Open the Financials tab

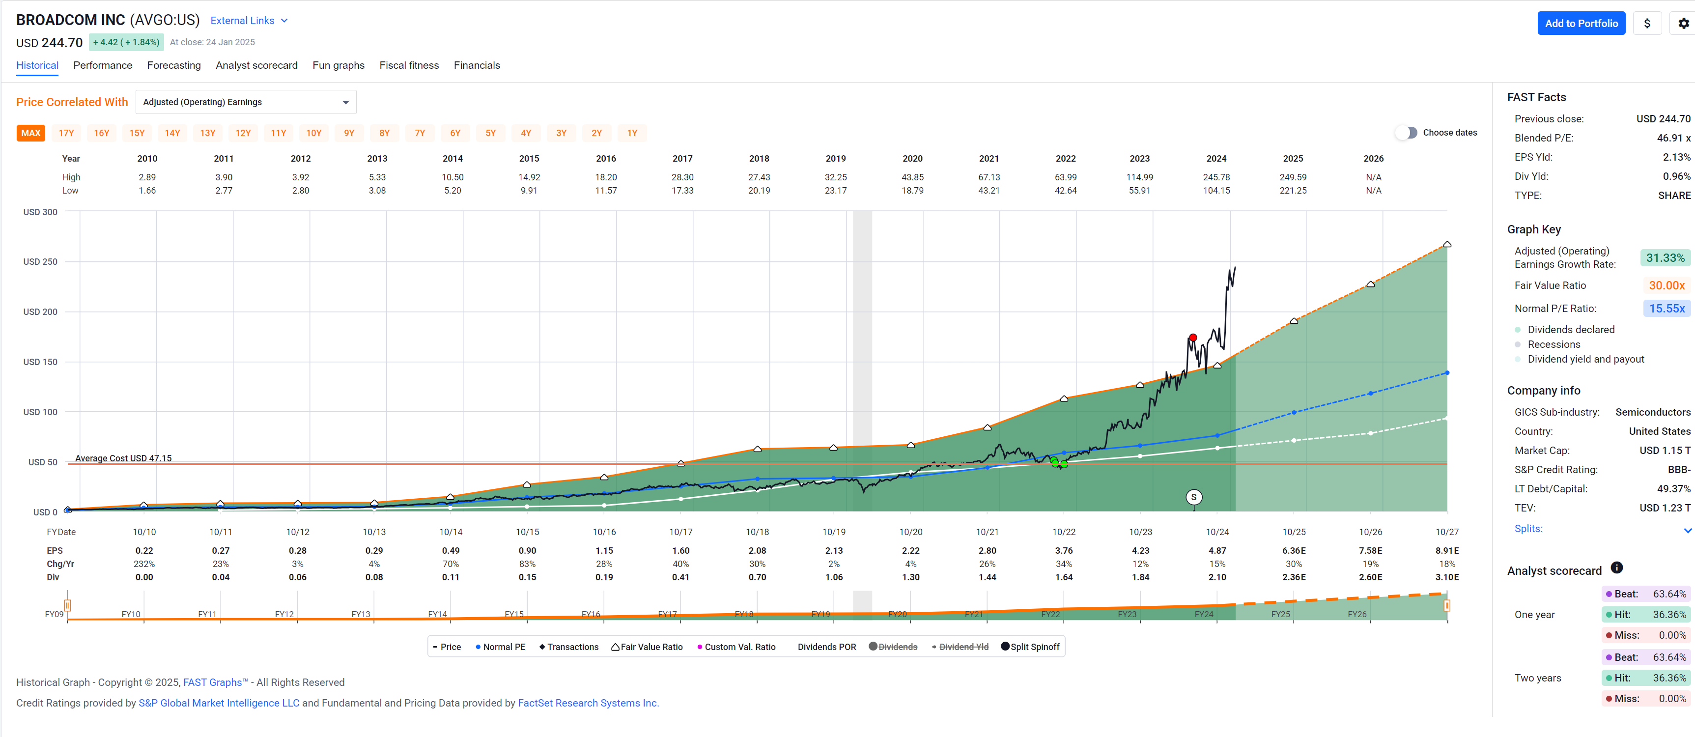tap(477, 65)
